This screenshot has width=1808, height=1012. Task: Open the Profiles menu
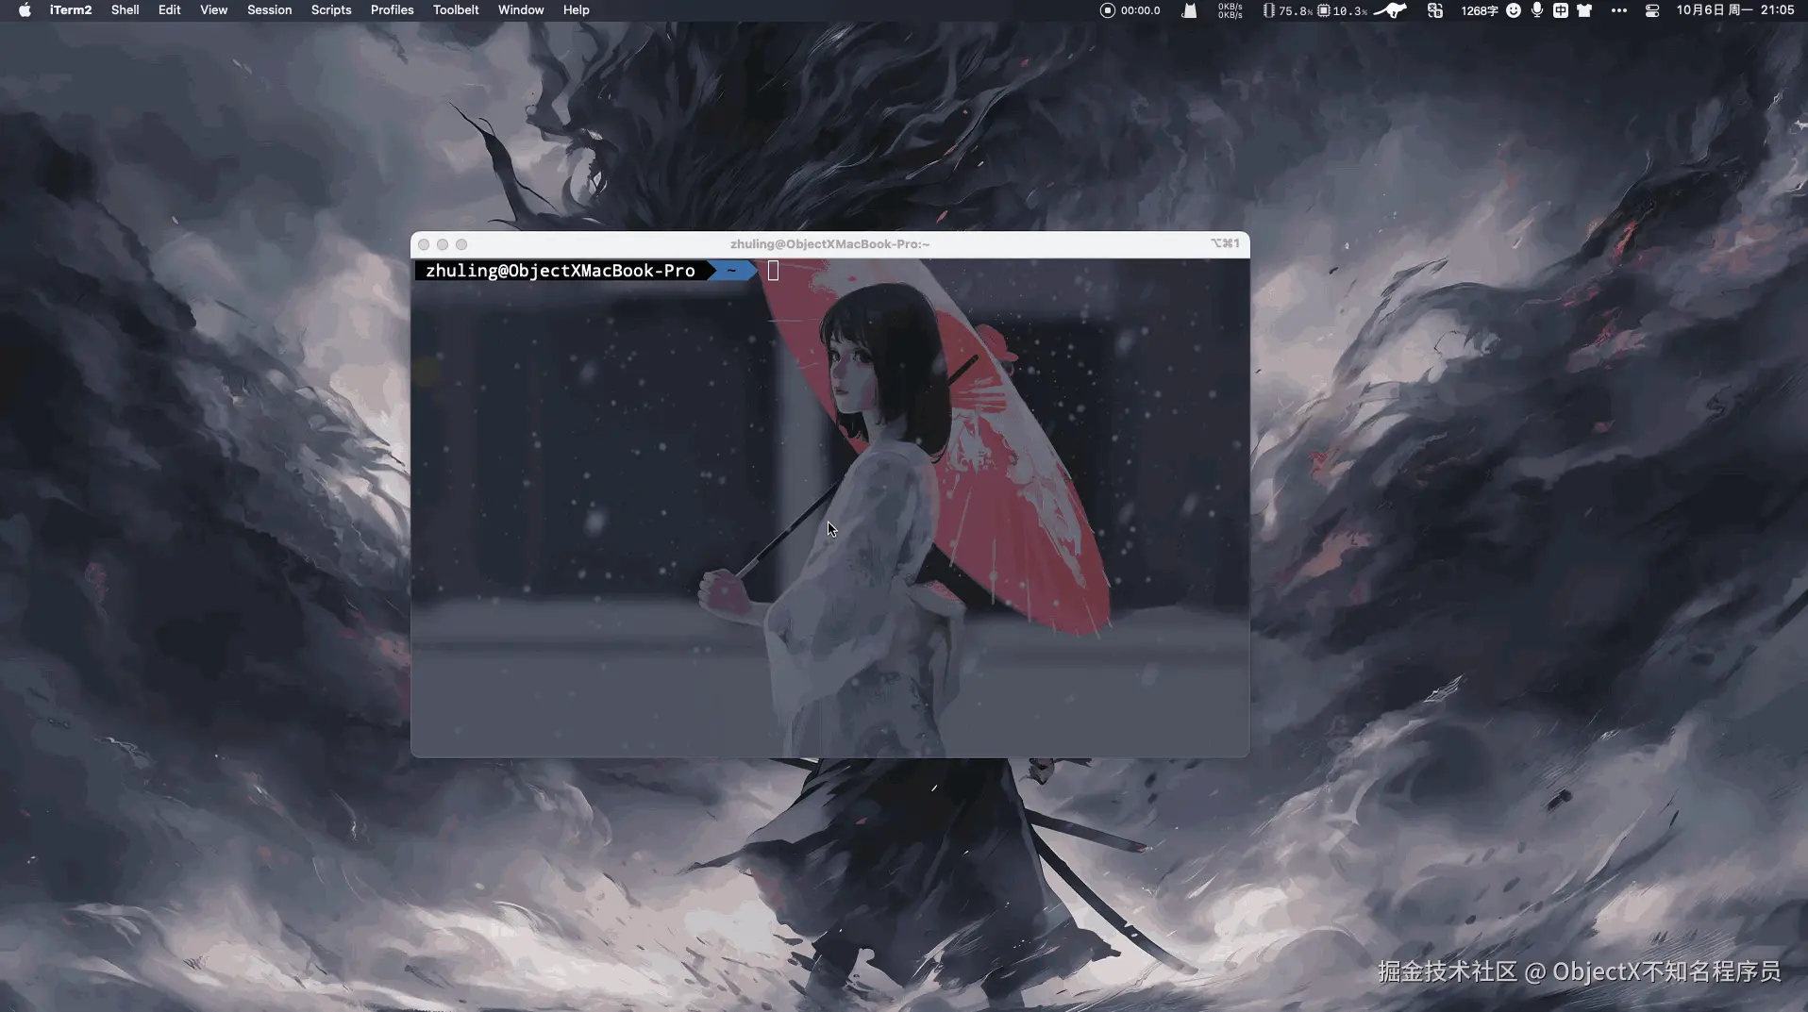392,10
